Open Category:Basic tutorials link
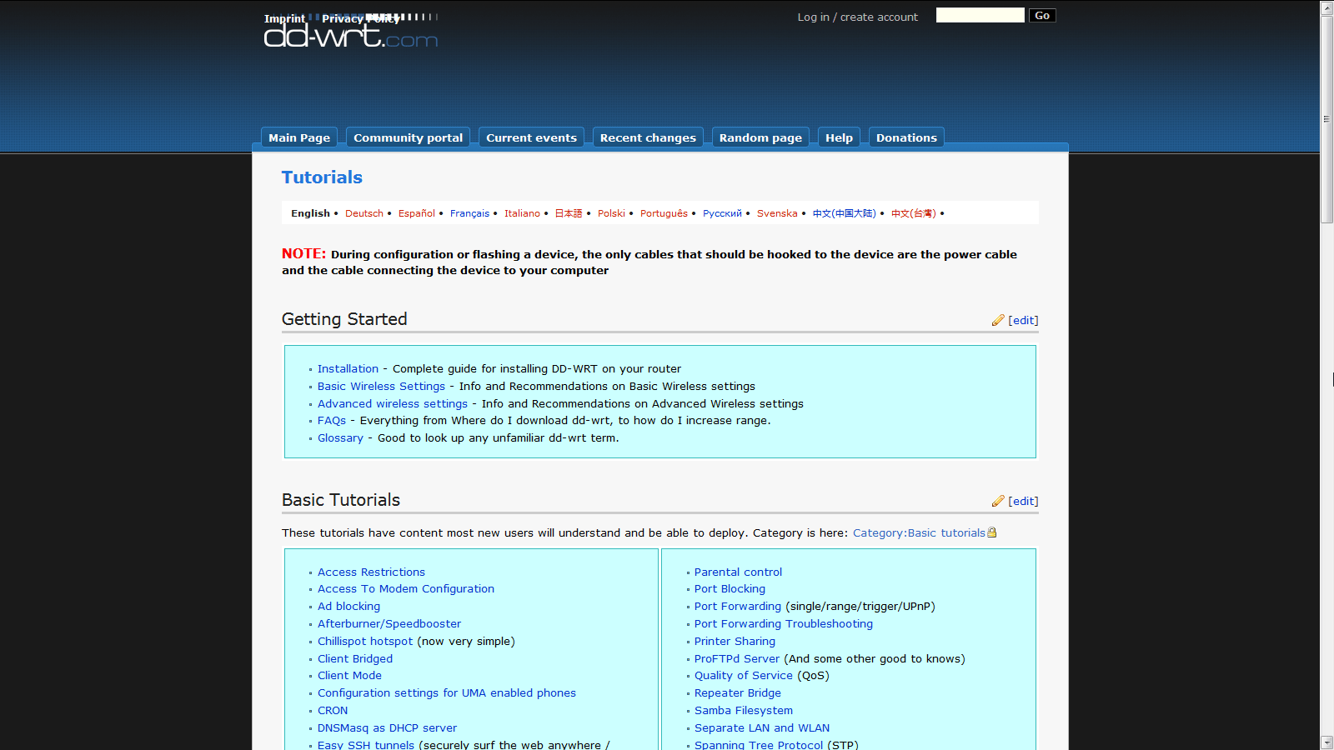Viewport: 1334px width, 750px height. pyautogui.click(x=919, y=532)
